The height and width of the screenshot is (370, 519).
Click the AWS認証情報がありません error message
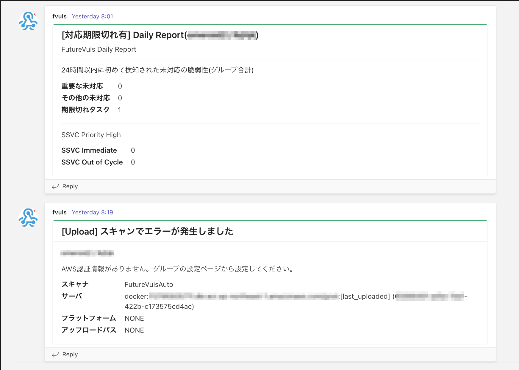pyautogui.click(x=178, y=269)
